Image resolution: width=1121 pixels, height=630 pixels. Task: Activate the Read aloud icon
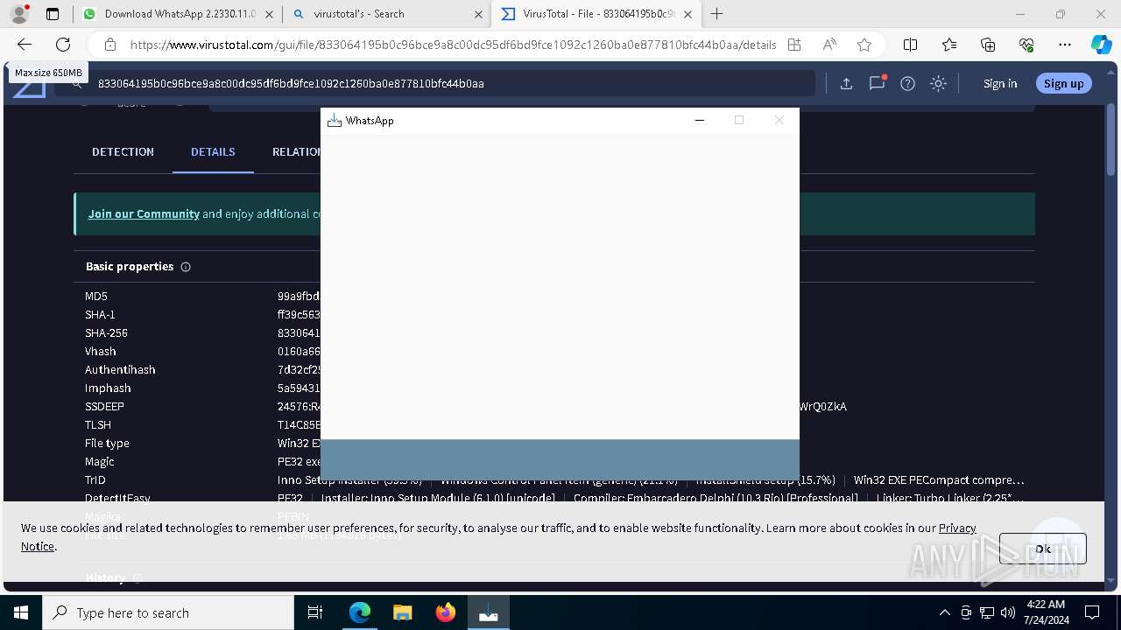click(829, 45)
